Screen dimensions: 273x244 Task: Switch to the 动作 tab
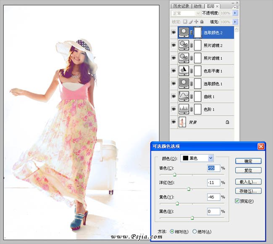point(198,6)
